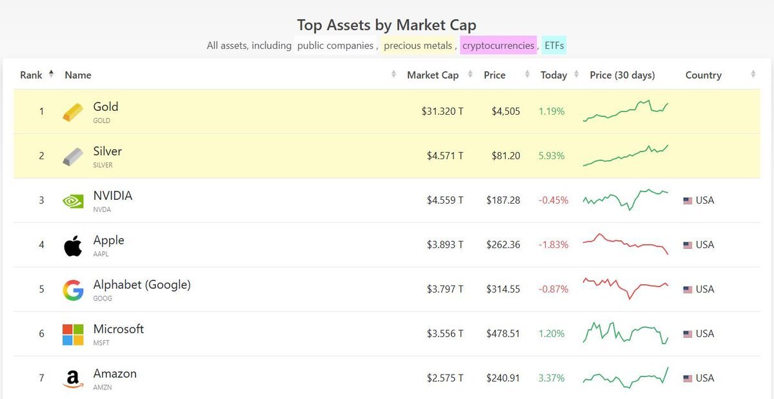Click Gold's 30-day price chart
Image resolution: width=774 pixels, height=399 pixels.
pos(626,111)
